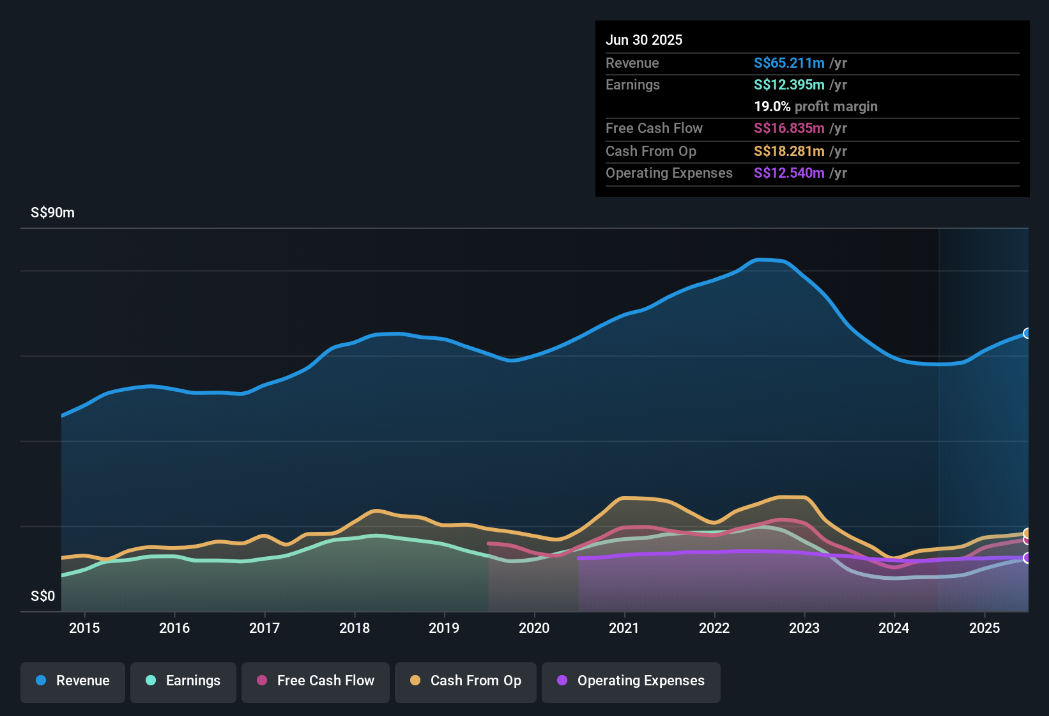
Task: Click the pink Free Cash Flow legend dot
Action: (x=262, y=681)
